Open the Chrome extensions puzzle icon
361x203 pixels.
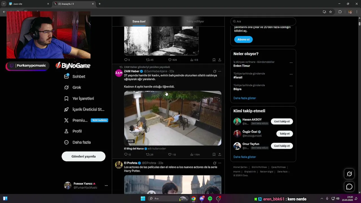coord(340,12)
